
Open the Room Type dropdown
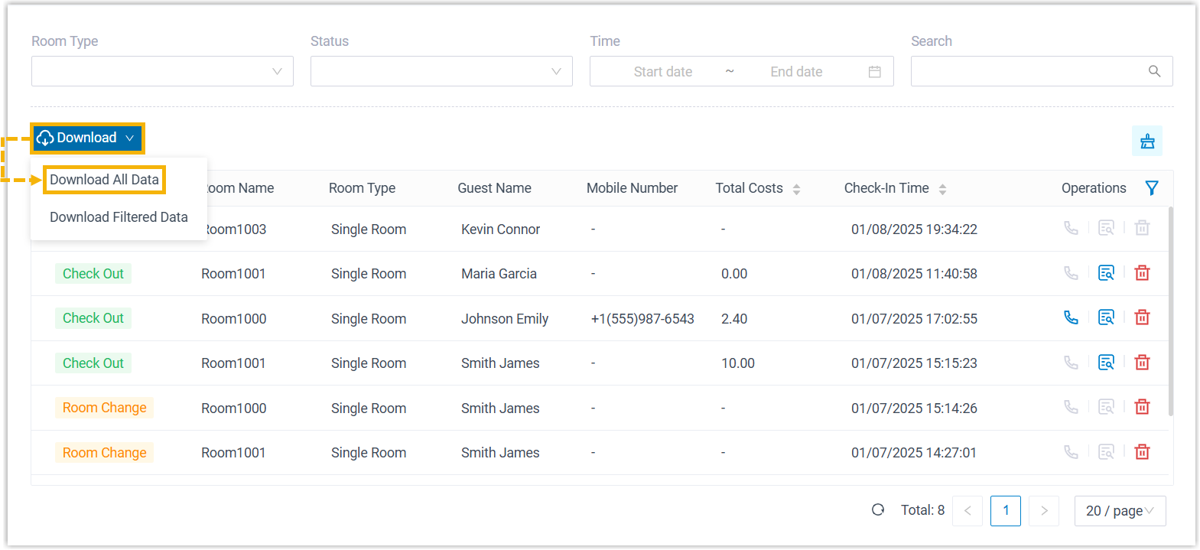click(162, 71)
